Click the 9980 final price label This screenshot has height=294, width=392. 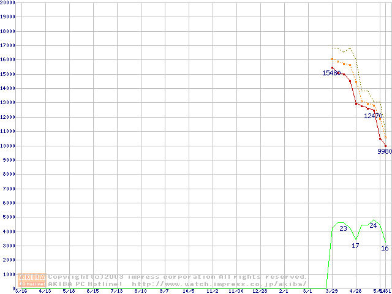pyautogui.click(x=384, y=151)
